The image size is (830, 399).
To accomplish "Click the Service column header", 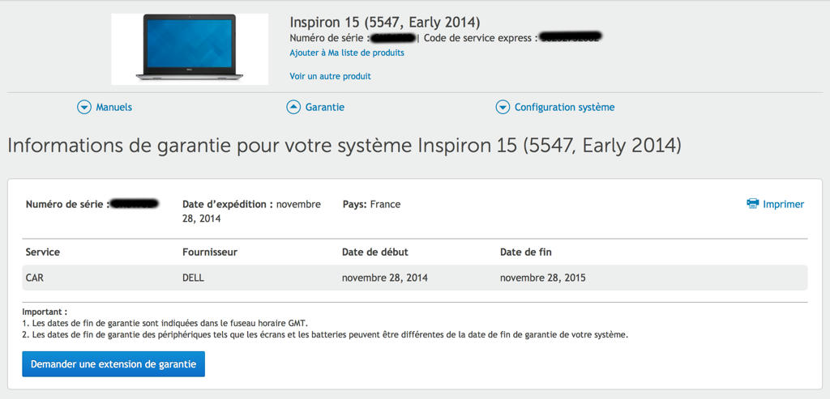I will (x=42, y=252).
